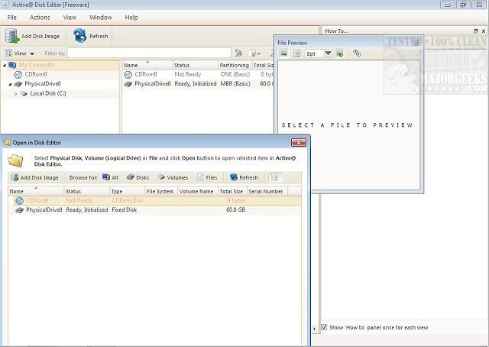The width and height of the screenshot is (489, 347).
Task: Click the Refresh icon in main toolbar
Action: pos(80,36)
